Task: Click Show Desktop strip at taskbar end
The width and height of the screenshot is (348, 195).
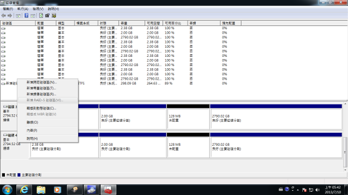Action: 346,190
